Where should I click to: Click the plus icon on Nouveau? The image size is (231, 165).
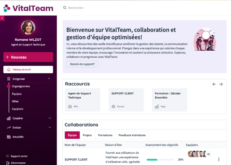click(7, 57)
